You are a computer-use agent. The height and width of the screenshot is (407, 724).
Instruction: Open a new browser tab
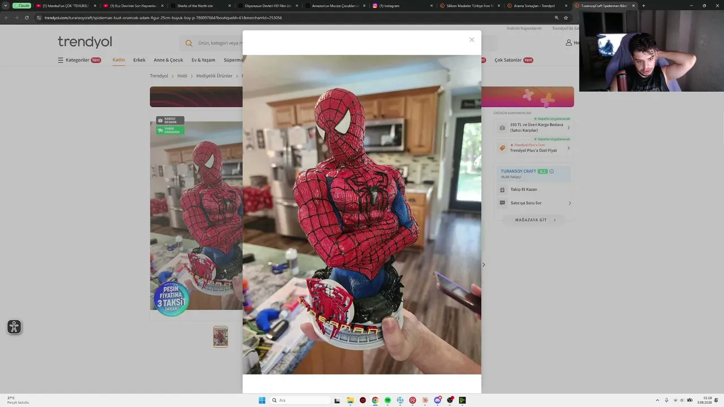(x=643, y=6)
